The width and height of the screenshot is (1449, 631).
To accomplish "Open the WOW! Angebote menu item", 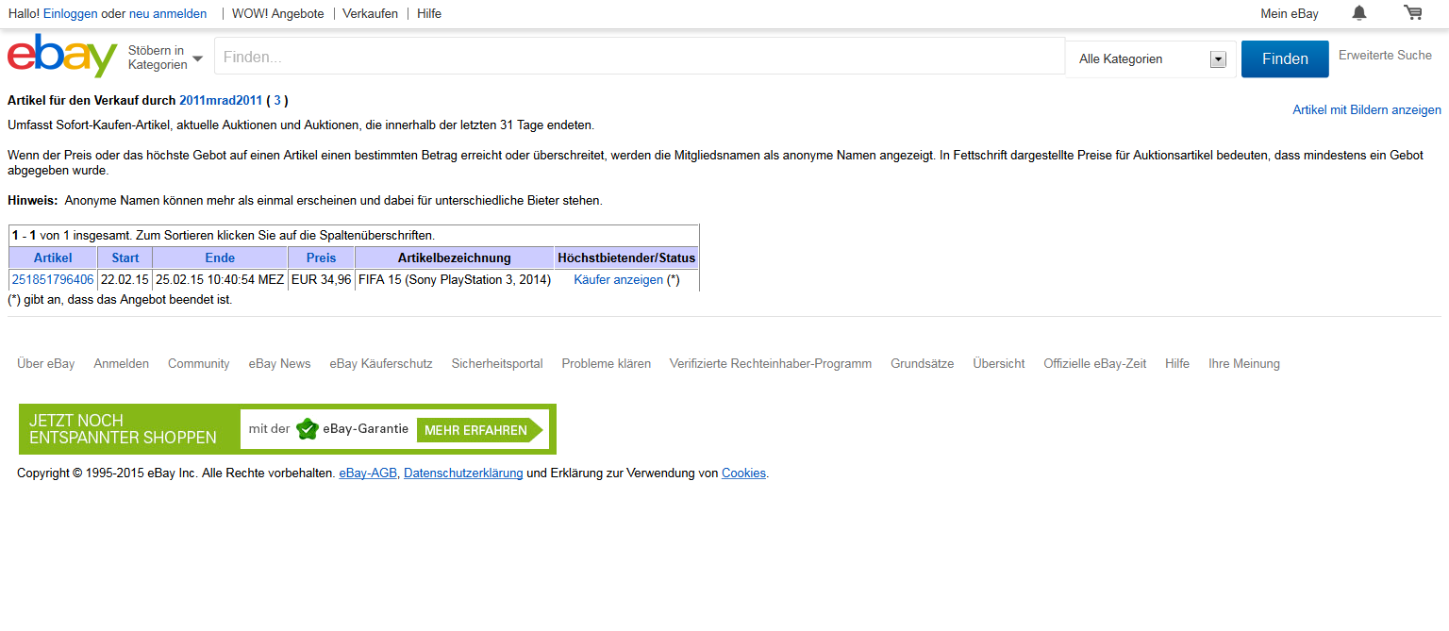I will click(278, 13).
